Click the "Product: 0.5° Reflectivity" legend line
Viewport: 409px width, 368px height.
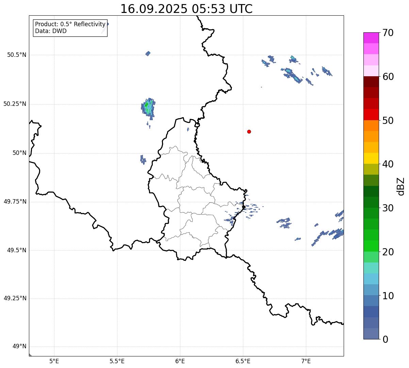coord(70,25)
